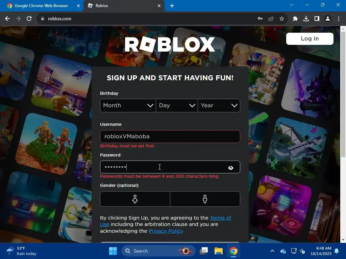Toggle Chrome side panel icon

point(317,19)
